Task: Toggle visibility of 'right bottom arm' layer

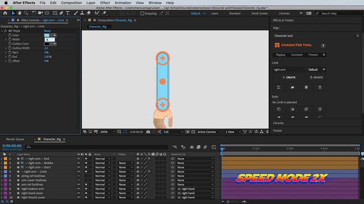Action: pyautogui.click(x=78, y=189)
